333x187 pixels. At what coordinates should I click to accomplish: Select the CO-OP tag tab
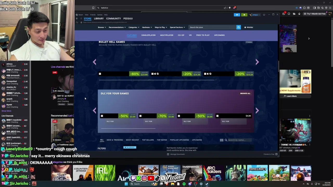181,35
